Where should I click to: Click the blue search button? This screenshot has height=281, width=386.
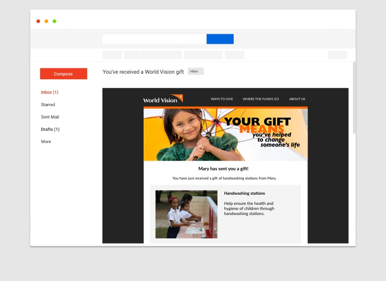[x=220, y=39]
